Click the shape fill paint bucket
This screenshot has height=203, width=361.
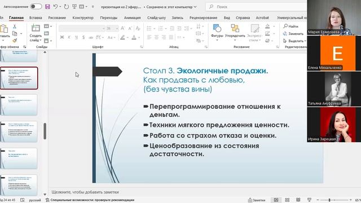point(267,27)
